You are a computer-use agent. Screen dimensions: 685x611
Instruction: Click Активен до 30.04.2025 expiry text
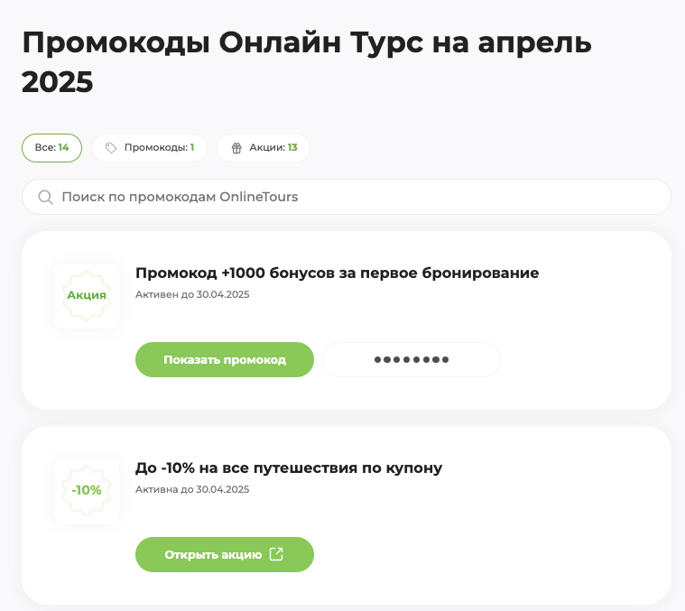point(192,294)
